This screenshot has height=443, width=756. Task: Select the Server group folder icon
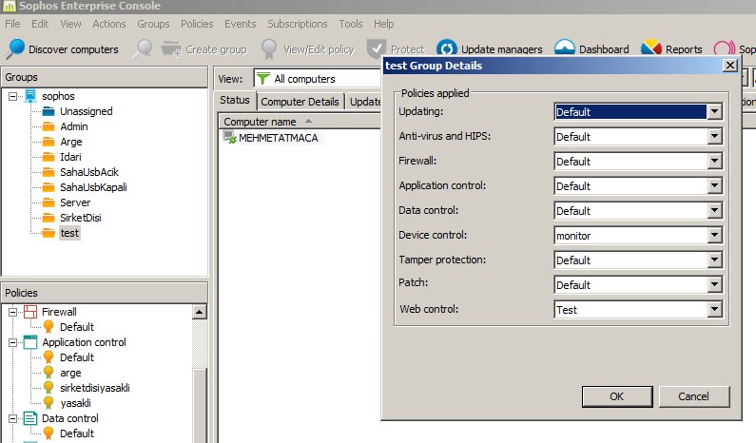tap(48, 202)
